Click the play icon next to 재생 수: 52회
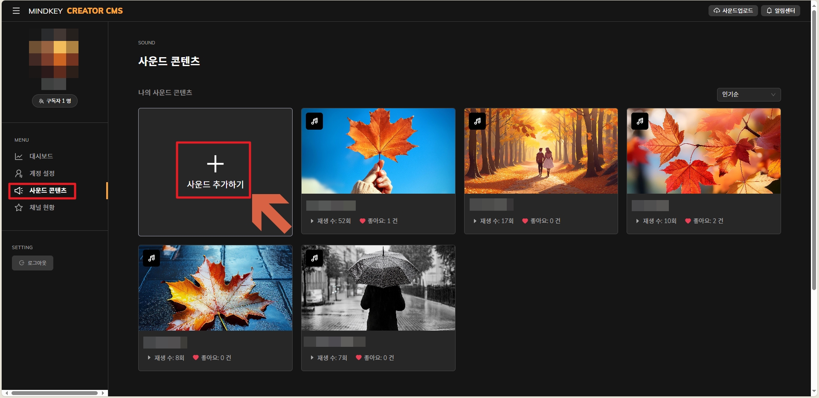Image resolution: width=819 pixels, height=398 pixels. coord(312,221)
